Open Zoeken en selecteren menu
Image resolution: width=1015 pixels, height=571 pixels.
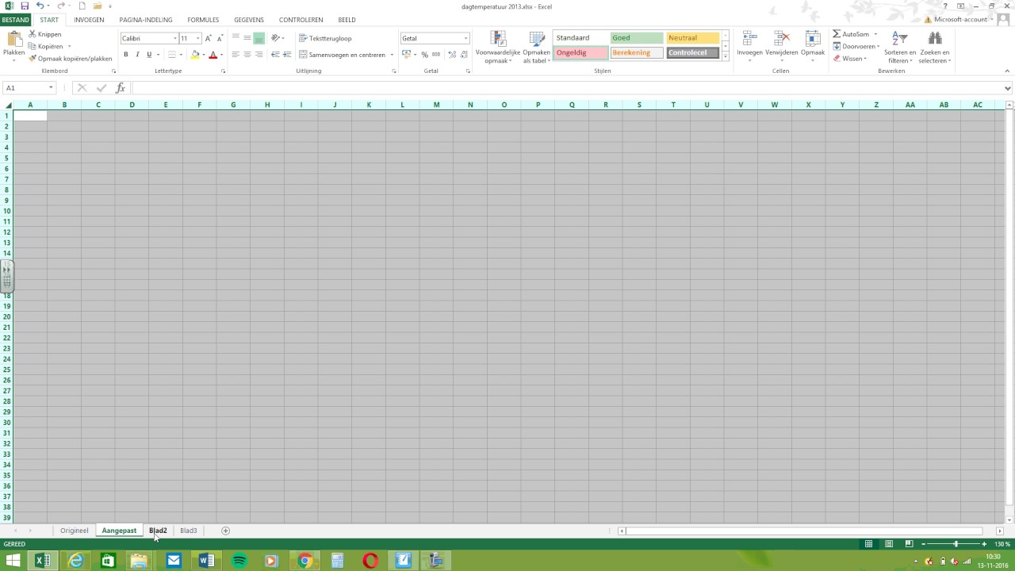(x=935, y=48)
